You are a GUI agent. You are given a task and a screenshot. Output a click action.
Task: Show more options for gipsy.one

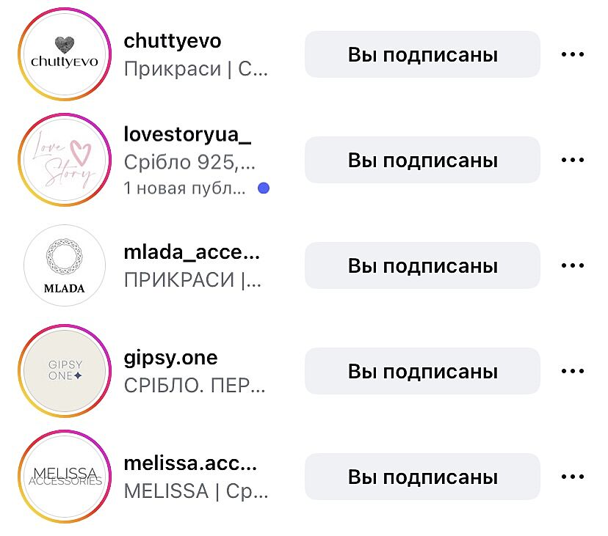(572, 372)
